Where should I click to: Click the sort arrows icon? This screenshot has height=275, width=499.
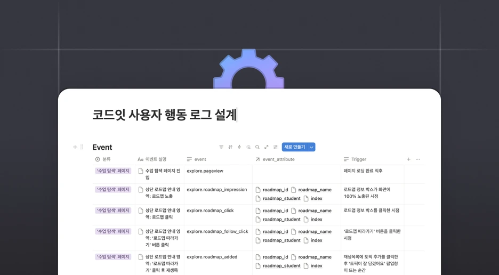pyautogui.click(x=230, y=147)
